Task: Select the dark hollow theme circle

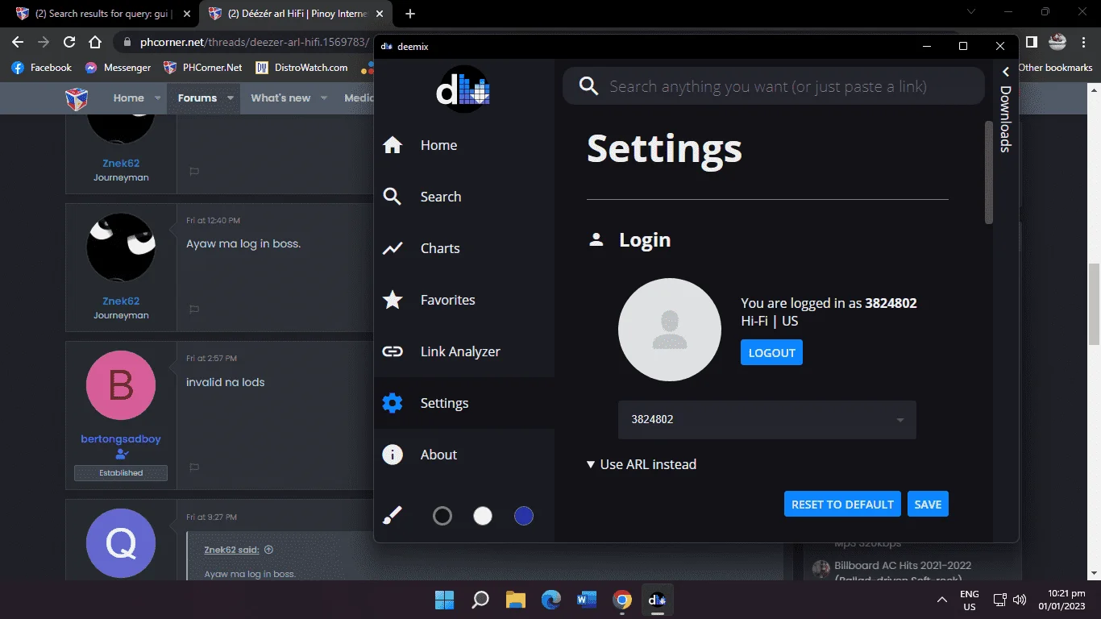Action: pyautogui.click(x=442, y=516)
